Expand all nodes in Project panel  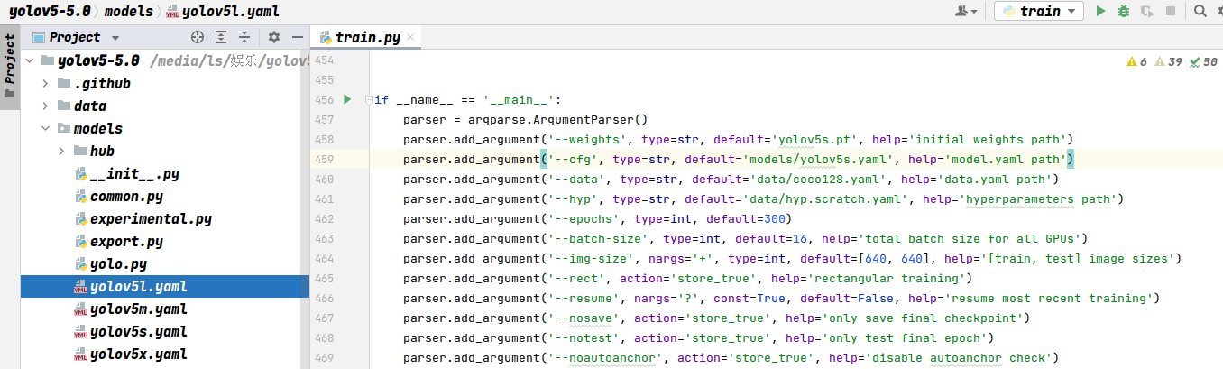click(x=221, y=37)
